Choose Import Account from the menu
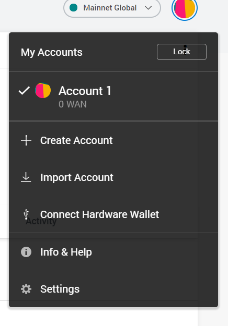 coord(113,177)
